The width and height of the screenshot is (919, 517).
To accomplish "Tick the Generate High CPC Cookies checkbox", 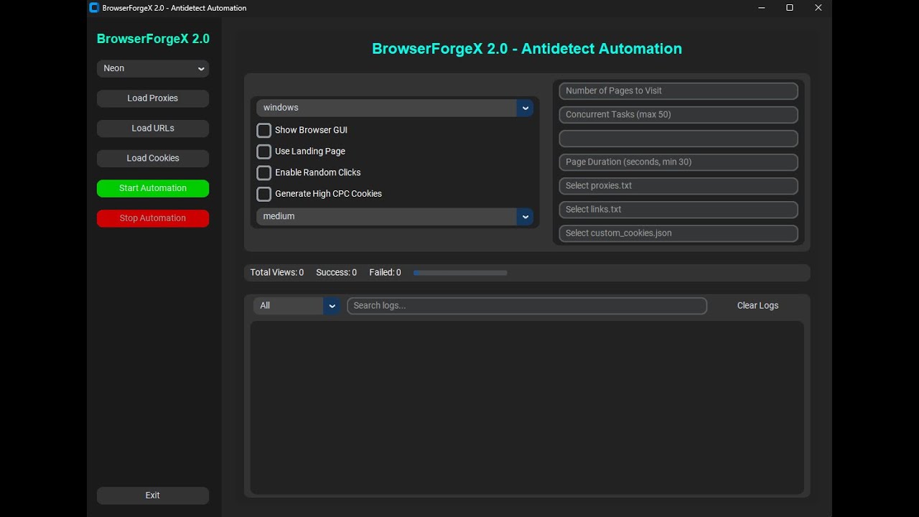I will tap(264, 194).
